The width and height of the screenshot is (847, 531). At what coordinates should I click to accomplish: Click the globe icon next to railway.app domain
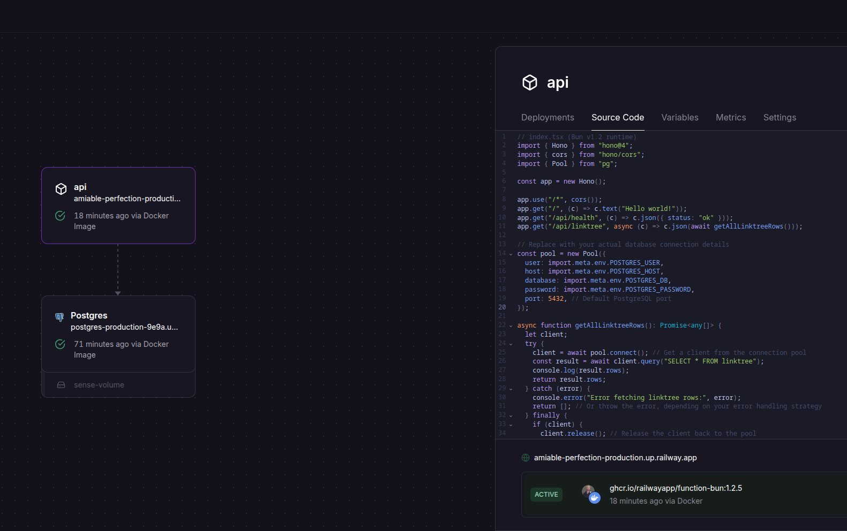click(x=526, y=458)
